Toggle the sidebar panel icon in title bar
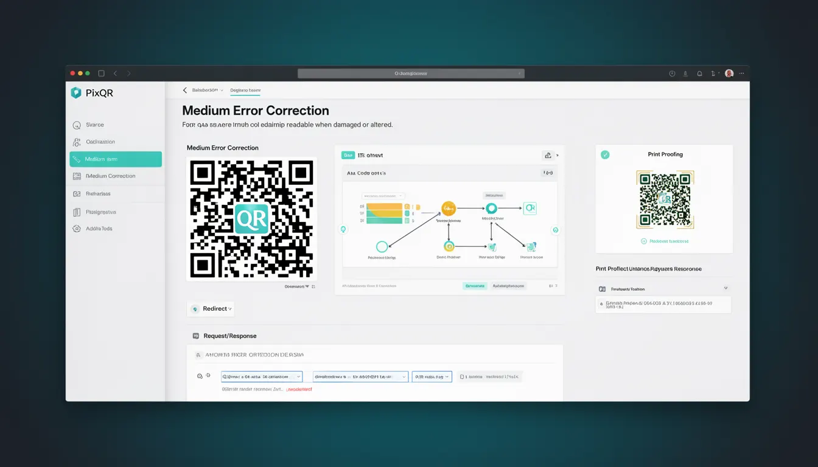The height and width of the screenshot is (467, 818). click(x=101, y=73)
